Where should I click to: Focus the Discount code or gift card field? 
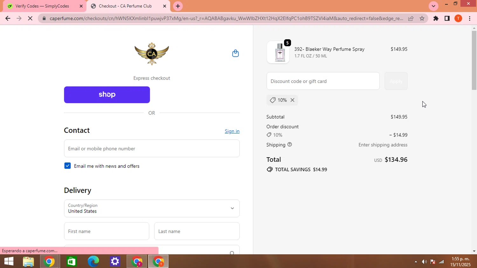click(323, 81)
